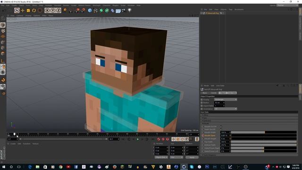Toggle the Mouth On/Off checkbox
Viewport: 302px width, 170px height.
[x=221, y=127]
